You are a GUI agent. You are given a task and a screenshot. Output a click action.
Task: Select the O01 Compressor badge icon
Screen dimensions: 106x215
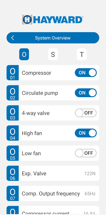[x=13, y=73]
